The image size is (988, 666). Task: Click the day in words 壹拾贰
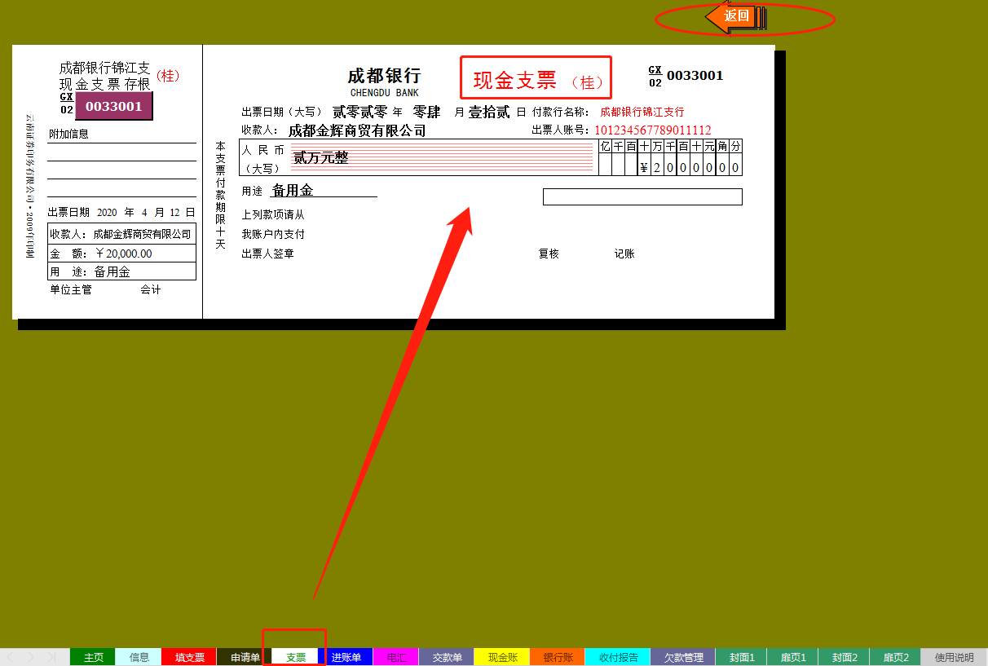click(x=489, y=112)
